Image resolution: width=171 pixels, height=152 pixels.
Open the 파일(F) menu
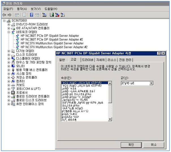click(x=8, y=9)
